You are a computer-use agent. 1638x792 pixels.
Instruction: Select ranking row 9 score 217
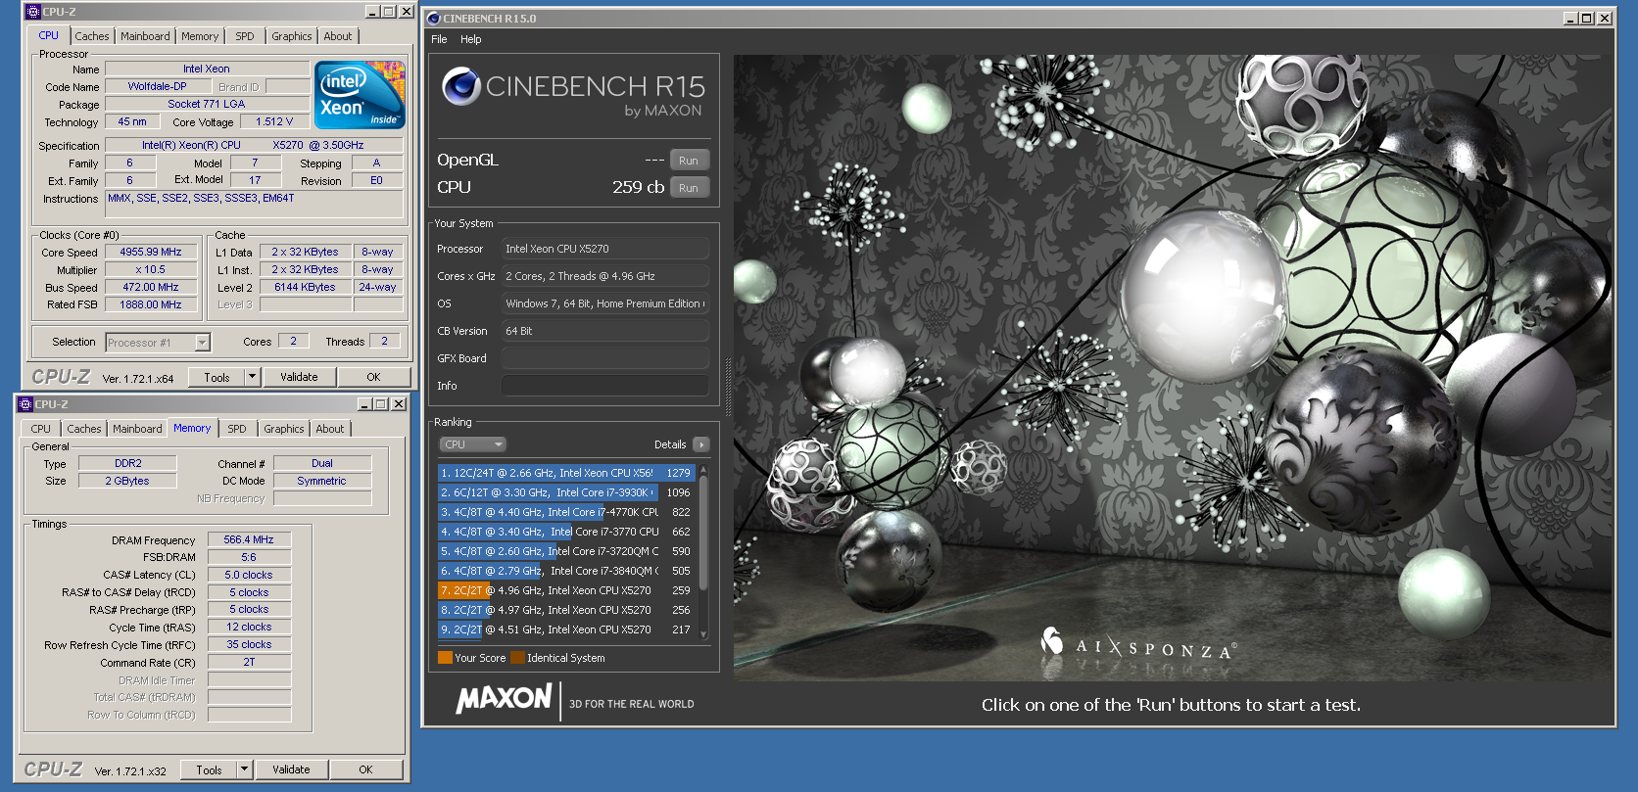(x=566, y=629)
